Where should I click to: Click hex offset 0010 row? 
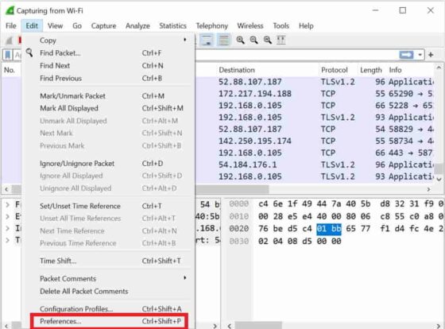click(238, 216)
